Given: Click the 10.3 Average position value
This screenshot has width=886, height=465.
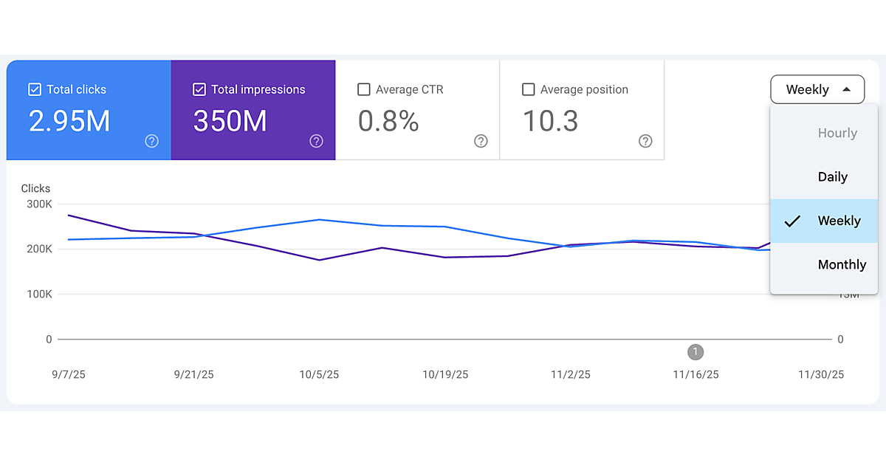Looking at the screenshot, I should click(550, 121).
